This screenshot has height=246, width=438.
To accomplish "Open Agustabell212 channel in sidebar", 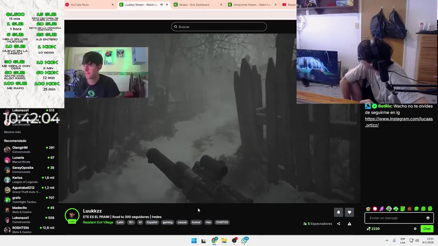I will tap(29, 190).
